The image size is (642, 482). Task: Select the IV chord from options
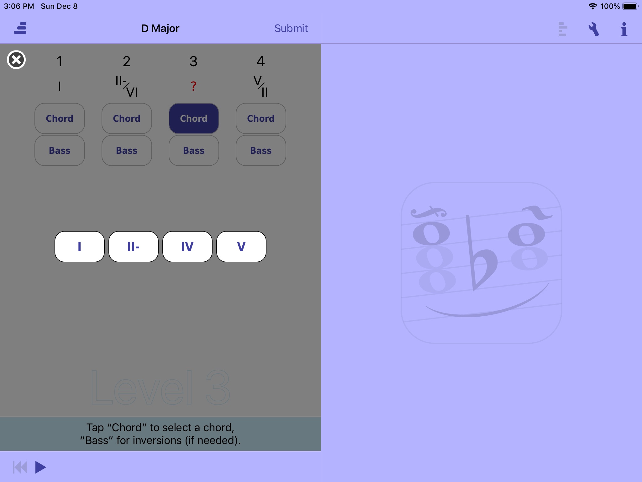pyautogui.click(x=187, y=247)
